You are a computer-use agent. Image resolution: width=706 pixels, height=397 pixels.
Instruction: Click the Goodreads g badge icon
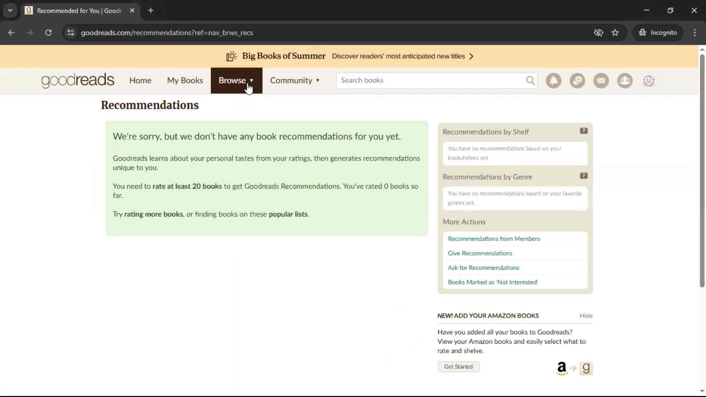586,368
